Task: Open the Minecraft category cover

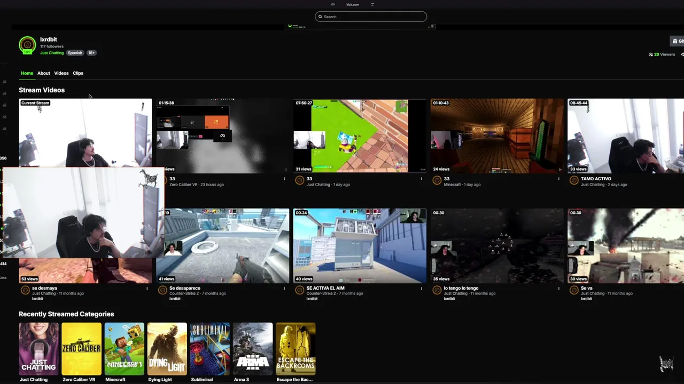Action: (x=125, y=349)
